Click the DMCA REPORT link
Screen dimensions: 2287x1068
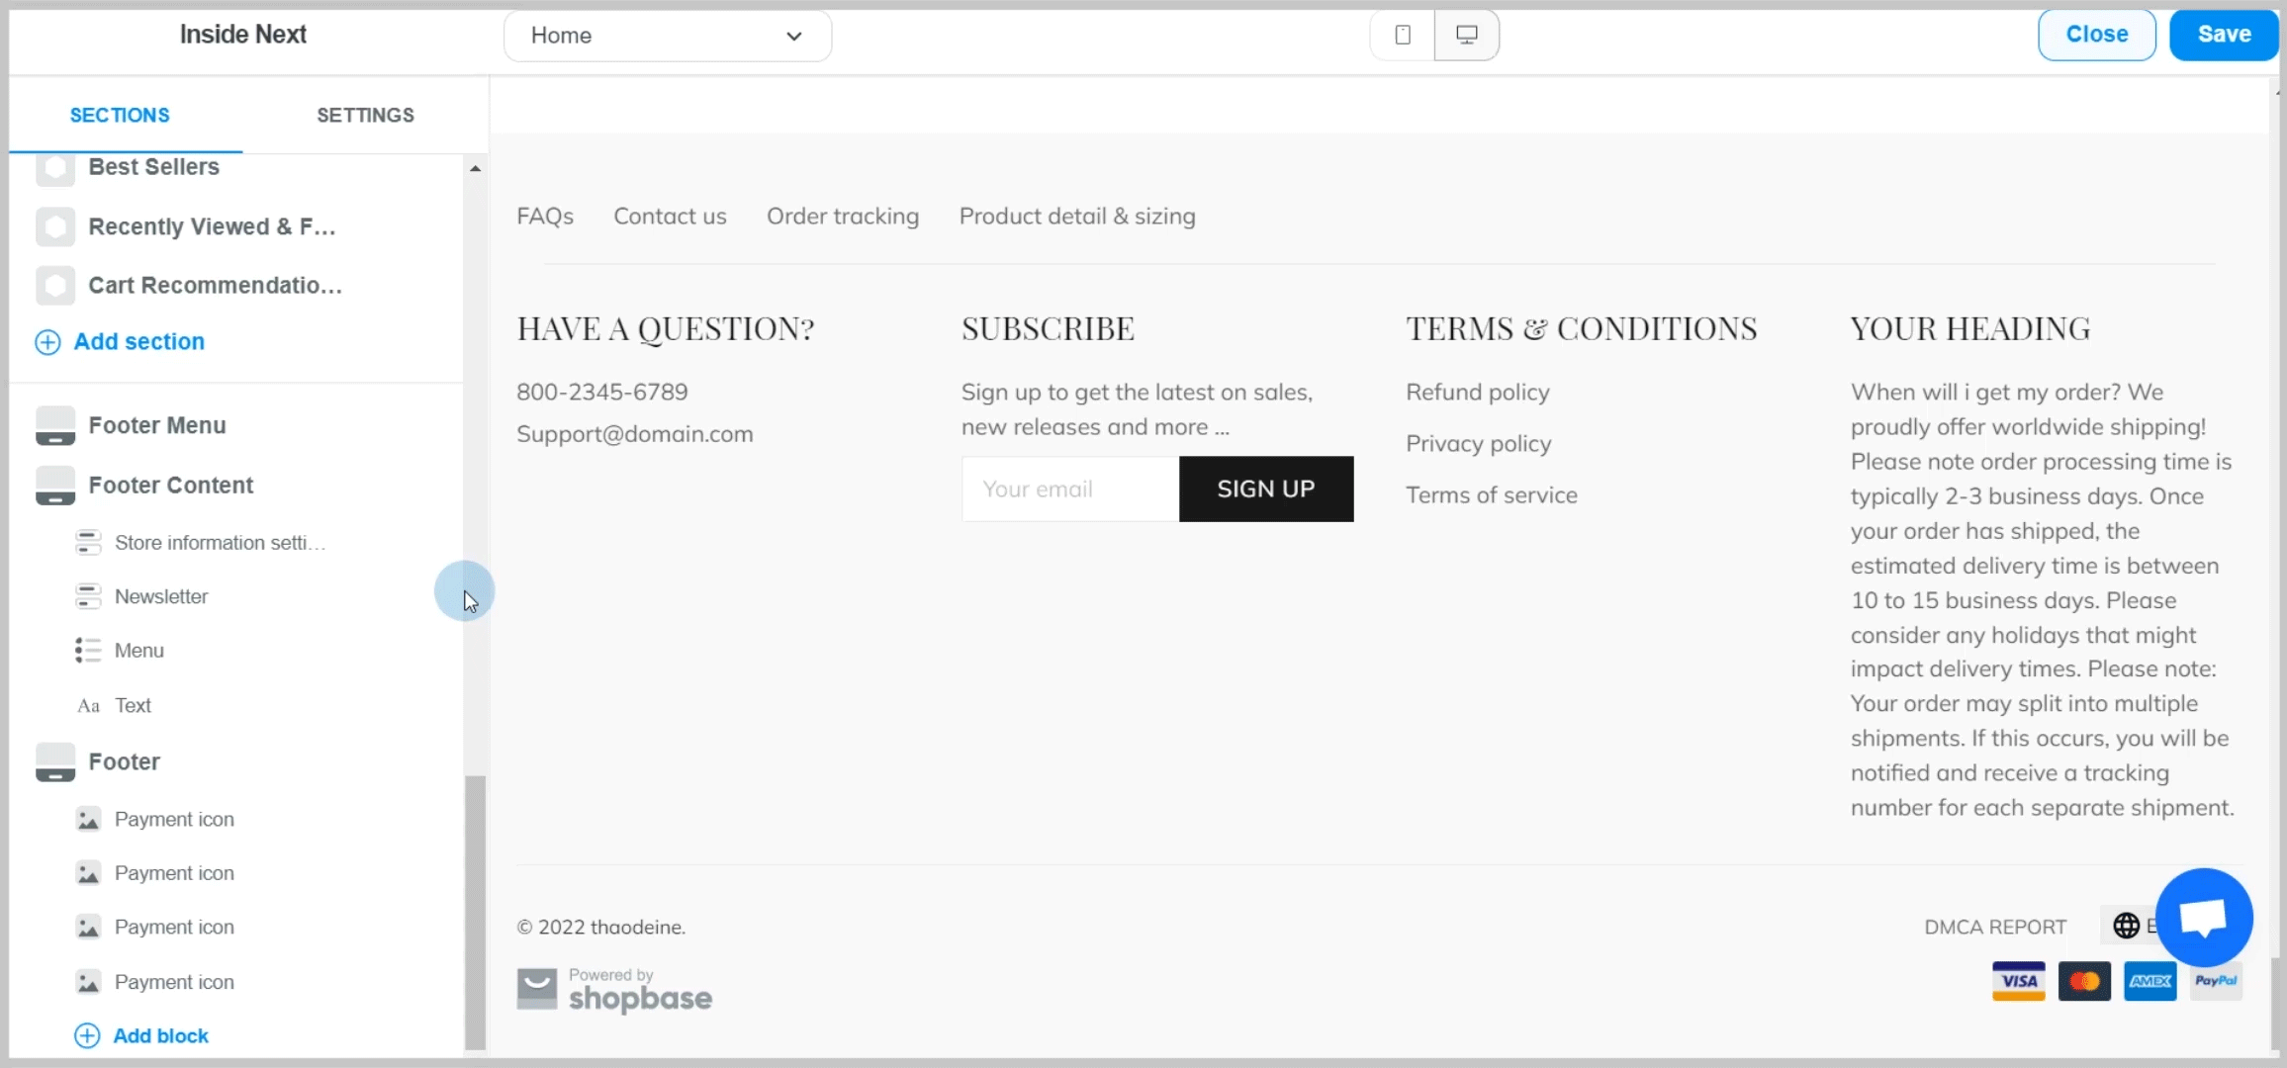point(1995,927)
